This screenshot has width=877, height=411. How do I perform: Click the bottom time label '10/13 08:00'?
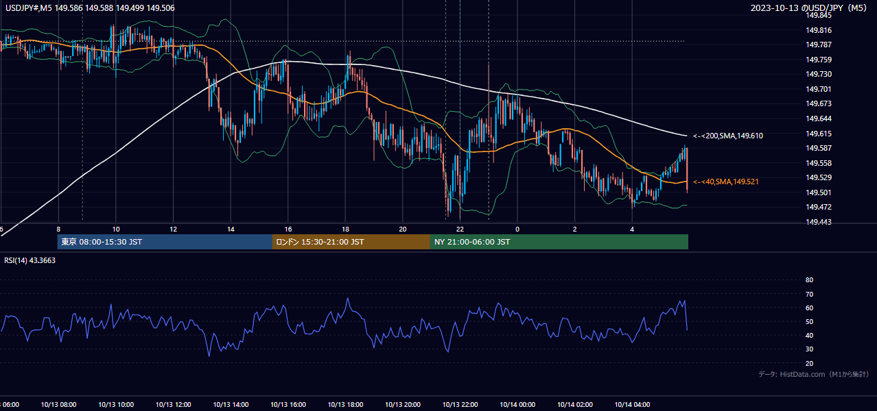[x=58, y=405]
